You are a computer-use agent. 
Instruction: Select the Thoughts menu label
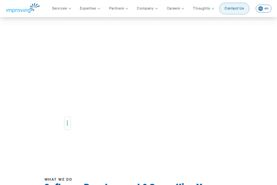(x=201, y=8)
